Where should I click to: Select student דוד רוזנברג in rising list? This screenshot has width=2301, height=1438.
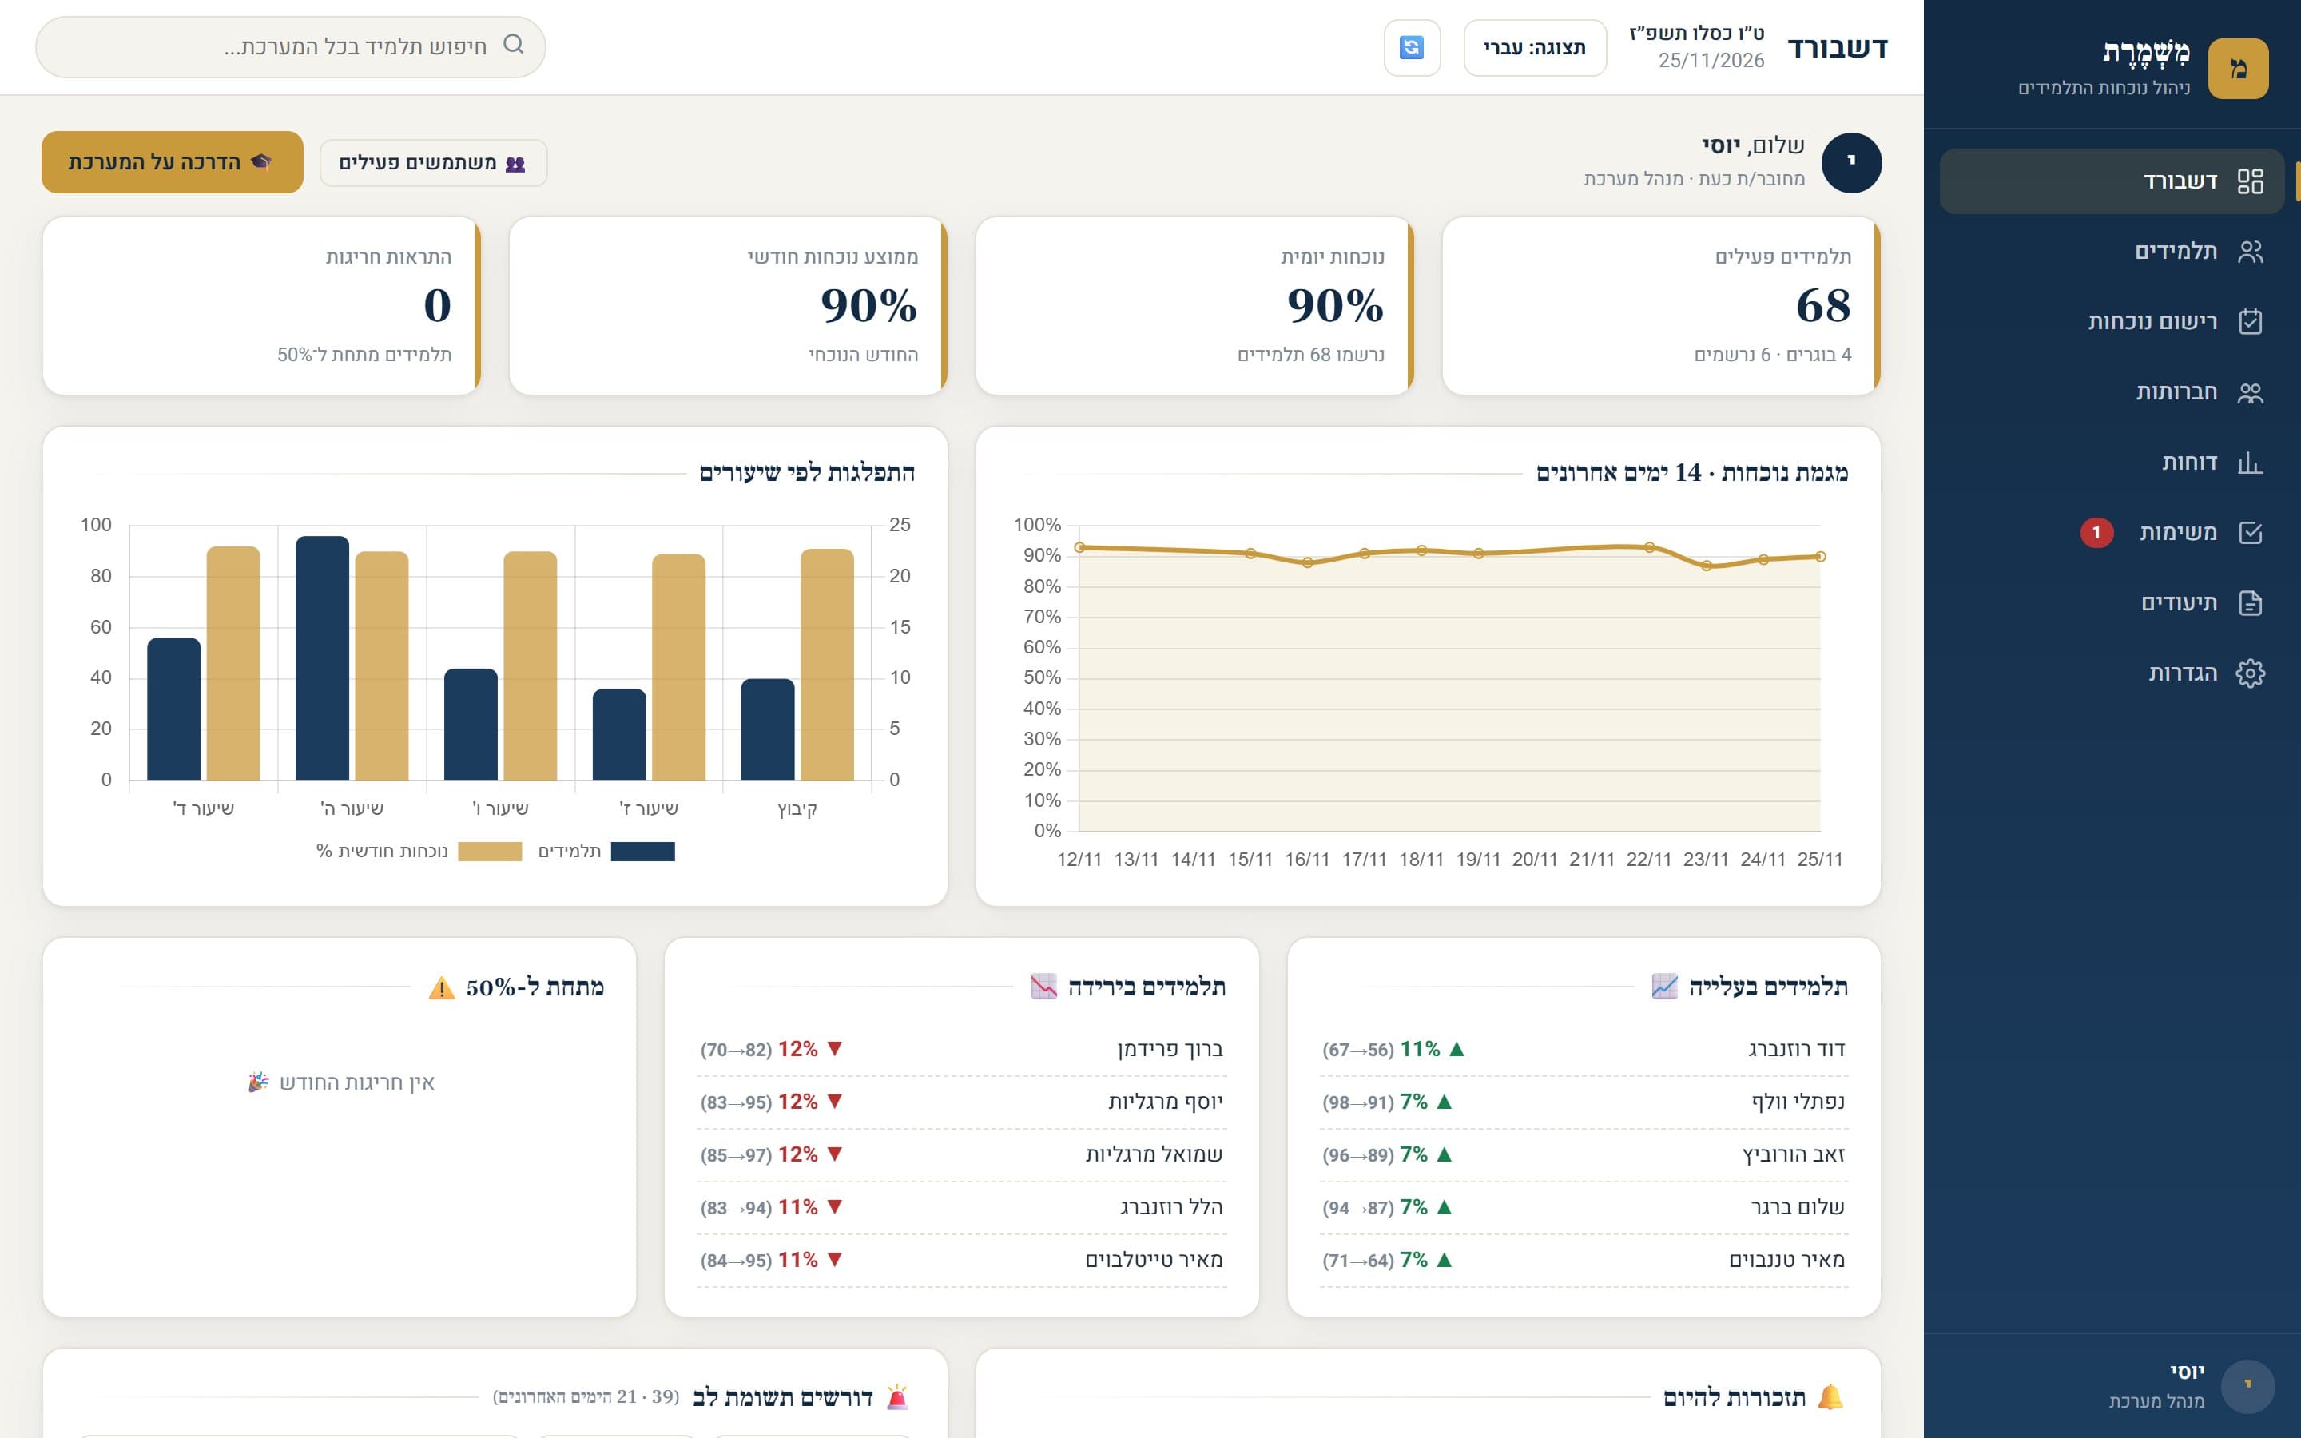[1584, 1049]
